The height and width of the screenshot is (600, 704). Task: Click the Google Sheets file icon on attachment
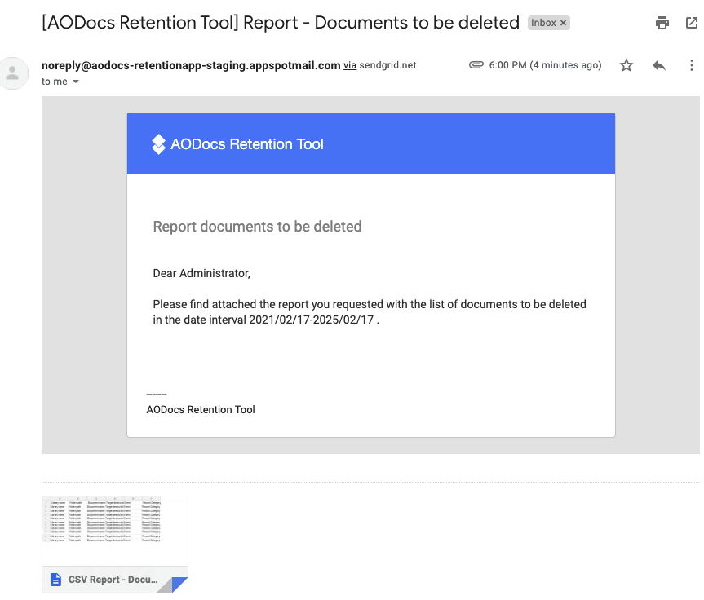[55, 580]
